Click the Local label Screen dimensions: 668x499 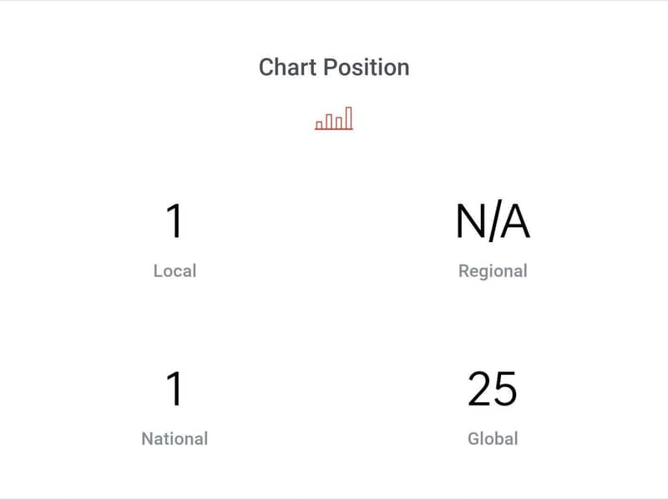tap(175, 271)
